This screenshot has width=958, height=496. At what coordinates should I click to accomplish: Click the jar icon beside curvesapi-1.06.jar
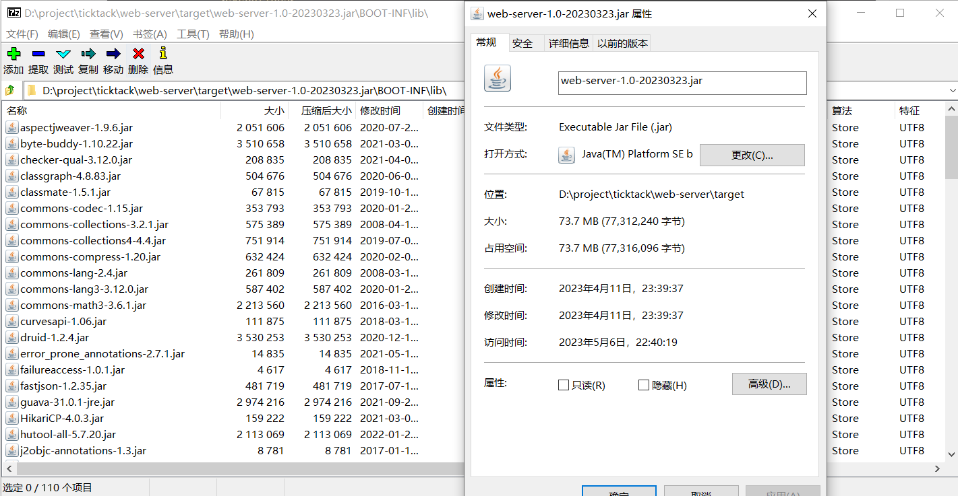point(12,321)
